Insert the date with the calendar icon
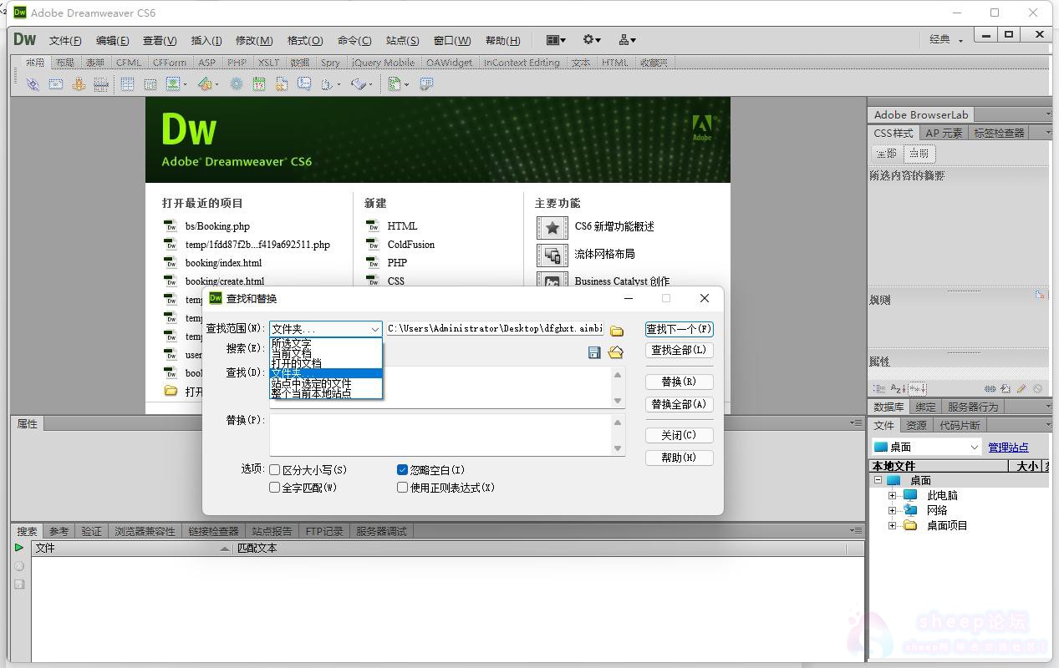The width and height of the screenshot is (1059, 668). point(259,84)
